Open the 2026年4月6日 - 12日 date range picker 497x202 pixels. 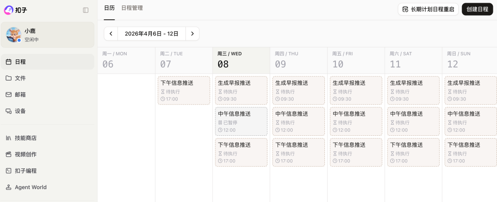coord(151,34)
